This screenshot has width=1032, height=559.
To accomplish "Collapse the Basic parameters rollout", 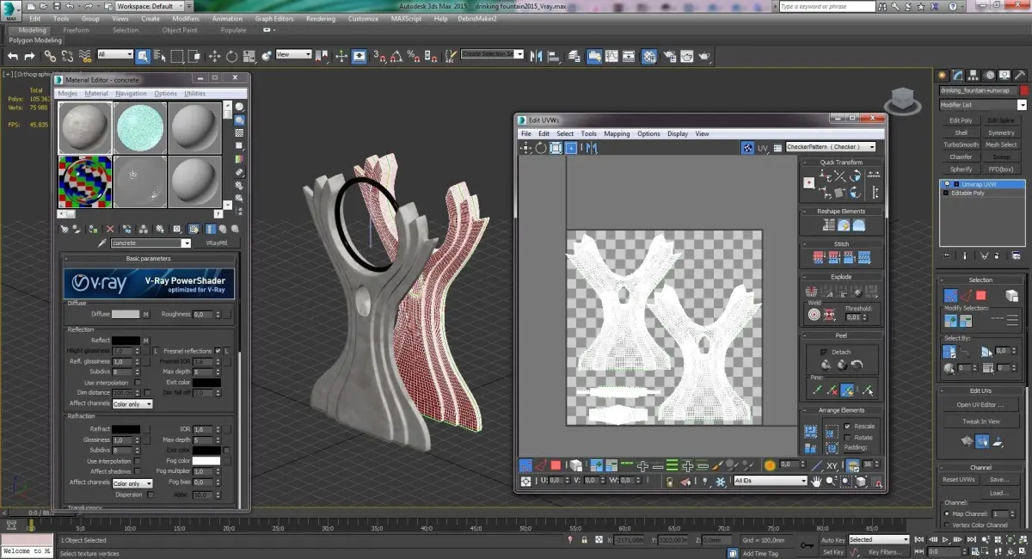I will click(x=148, y=258).
